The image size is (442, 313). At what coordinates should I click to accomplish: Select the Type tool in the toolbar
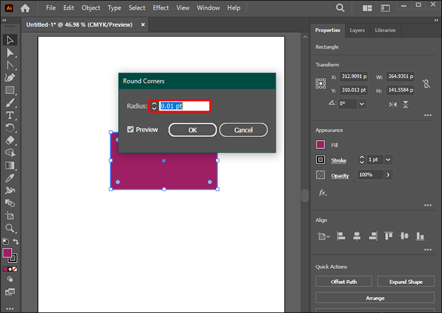point(10,115)
